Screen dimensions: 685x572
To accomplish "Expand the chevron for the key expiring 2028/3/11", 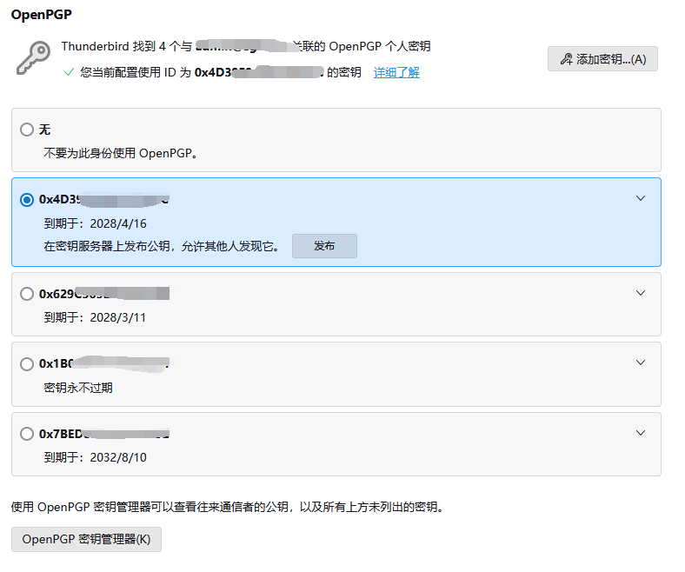I will 641,293.
